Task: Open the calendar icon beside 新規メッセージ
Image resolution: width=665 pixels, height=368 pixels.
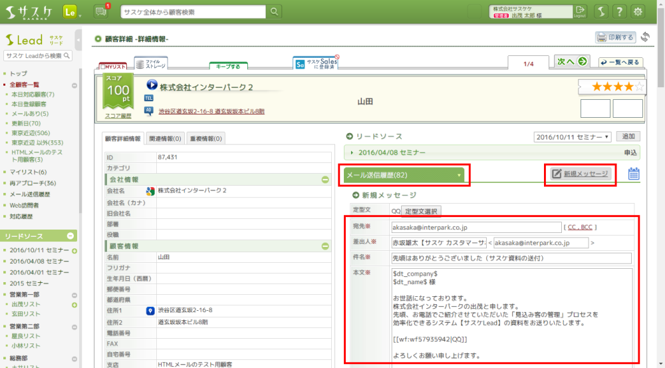Action: click(634, 174)
